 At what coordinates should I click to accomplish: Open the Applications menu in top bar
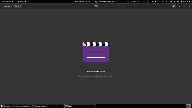click(x=7, y=2)
